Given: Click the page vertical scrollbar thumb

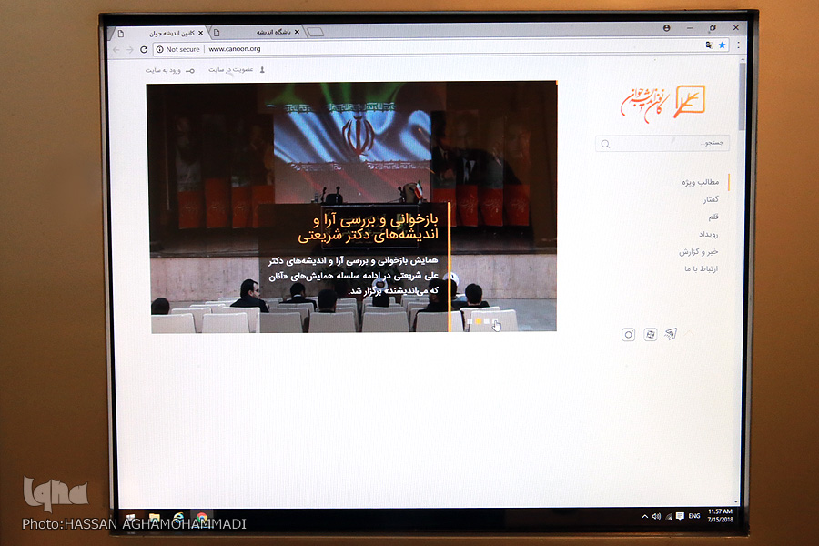Looking at the screenshot, I should coord(742,96).
